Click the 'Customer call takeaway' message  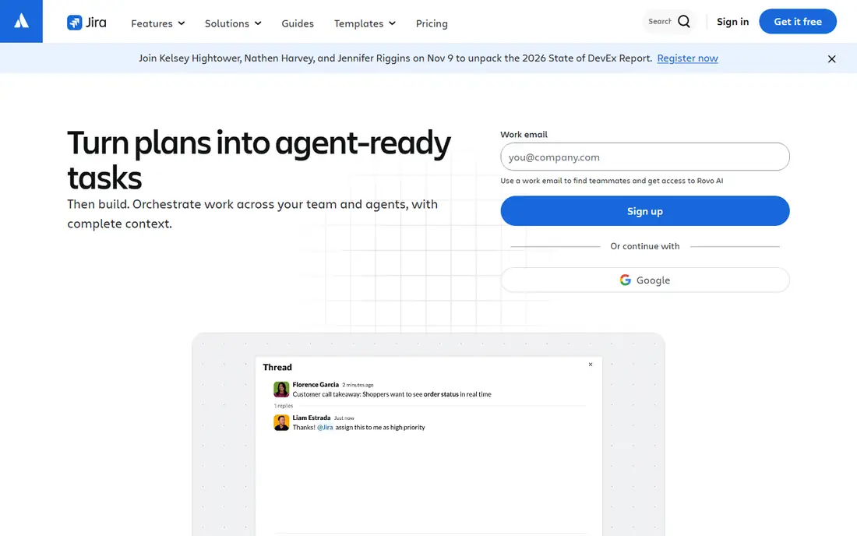(392, 394)
